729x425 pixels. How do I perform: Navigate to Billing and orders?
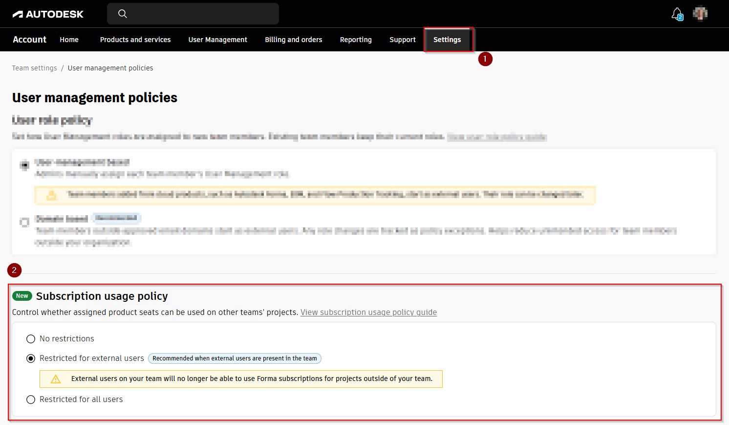(294, 40)
